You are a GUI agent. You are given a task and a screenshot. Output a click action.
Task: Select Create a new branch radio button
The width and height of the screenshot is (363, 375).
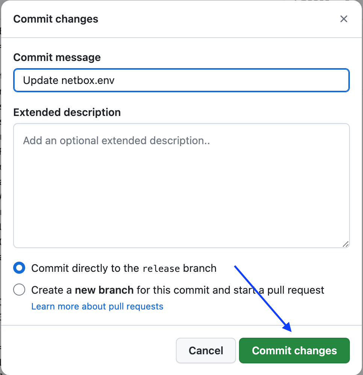tap(19, 290)
